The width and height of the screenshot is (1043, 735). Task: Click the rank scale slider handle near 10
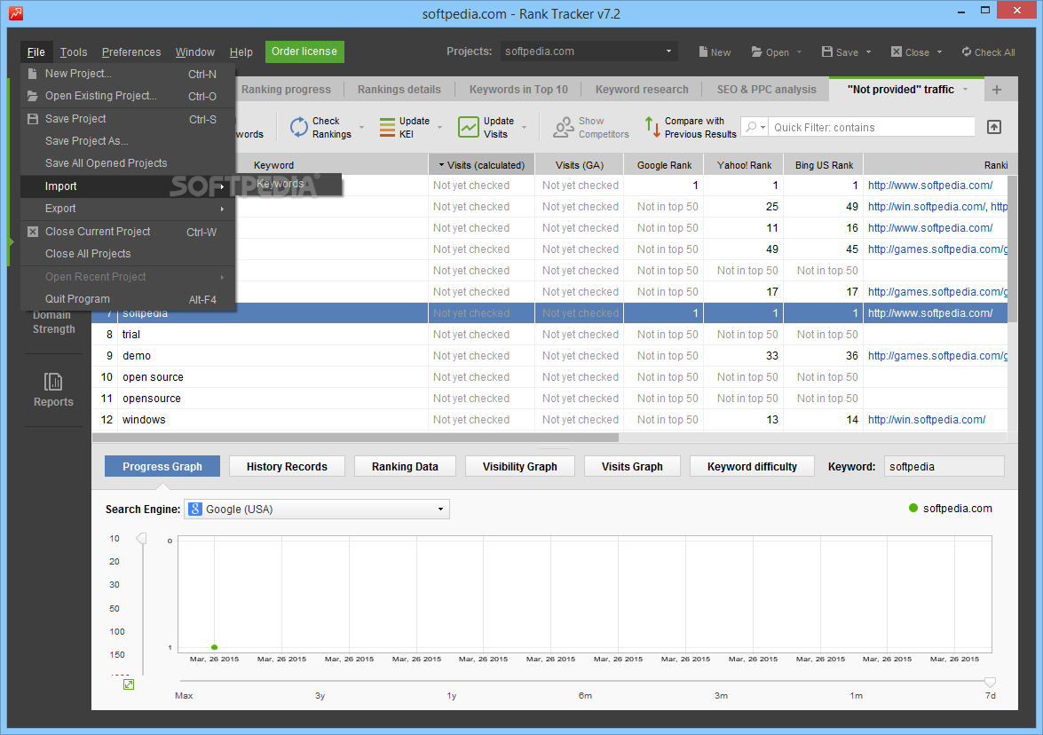tap(141, 538)
